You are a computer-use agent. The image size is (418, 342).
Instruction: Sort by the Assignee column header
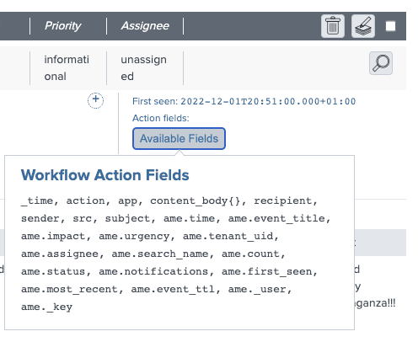click(x=145, y=26)
